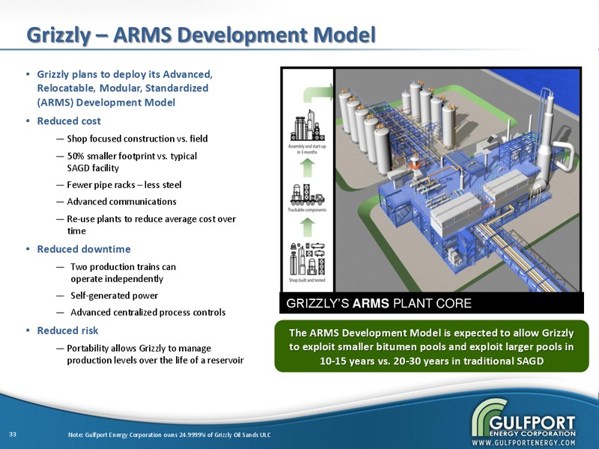Click the 'Assembly and start-up in 3 months' label
The image size is (599, 449).
tap(307, 149)
